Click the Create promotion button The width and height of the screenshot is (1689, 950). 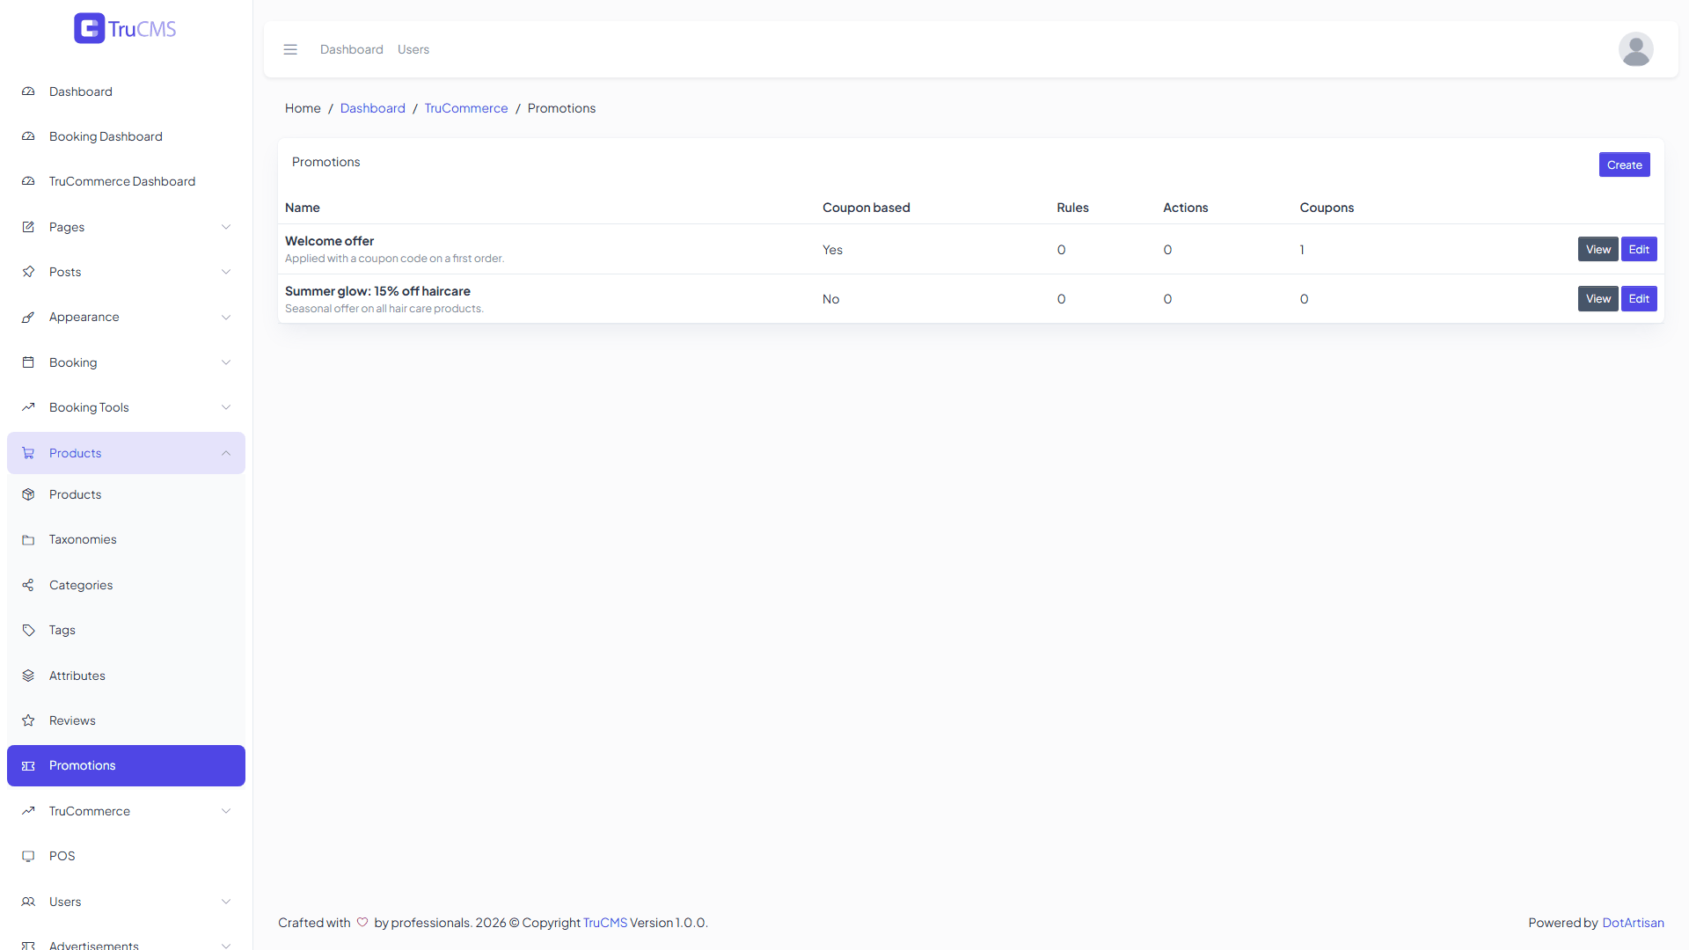tap(1624, 164)
